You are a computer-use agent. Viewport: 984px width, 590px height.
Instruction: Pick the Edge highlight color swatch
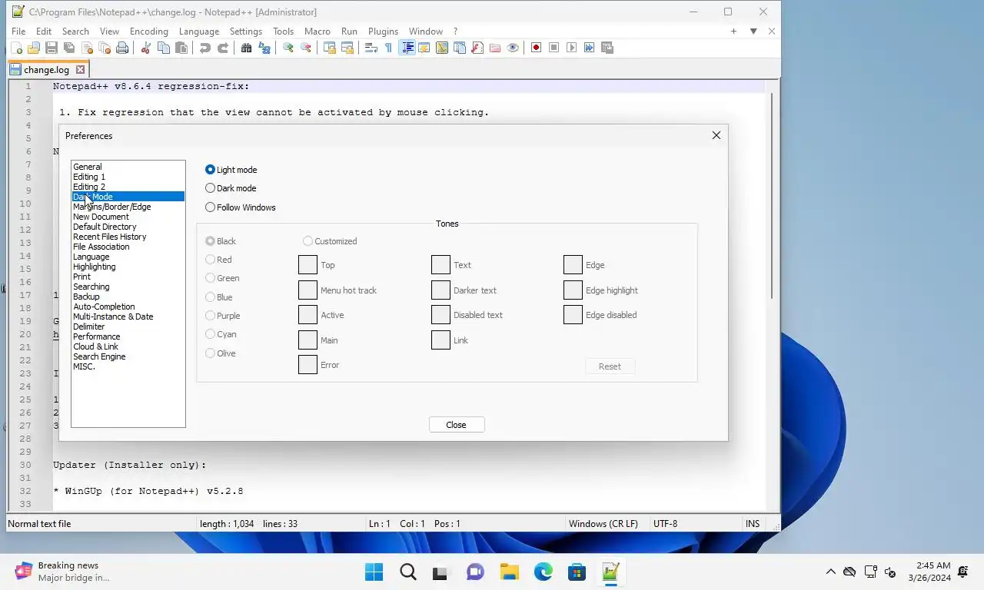click(573, 290)
